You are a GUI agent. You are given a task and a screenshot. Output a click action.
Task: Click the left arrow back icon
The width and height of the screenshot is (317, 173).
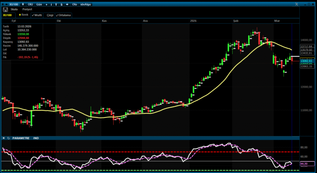pyautogui.click(x=7, y=4)
